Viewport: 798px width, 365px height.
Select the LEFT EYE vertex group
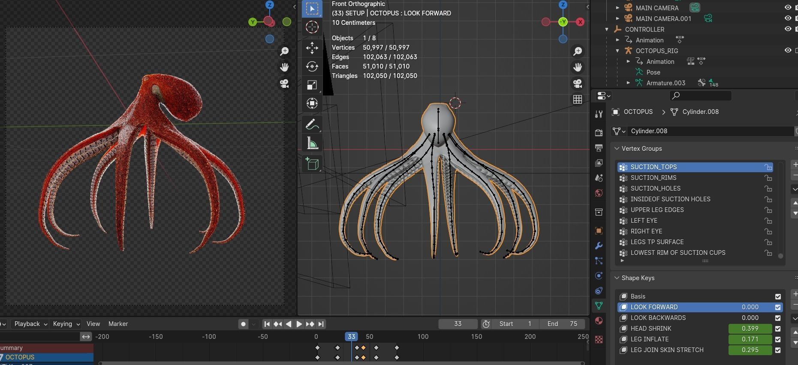[695, 221]
